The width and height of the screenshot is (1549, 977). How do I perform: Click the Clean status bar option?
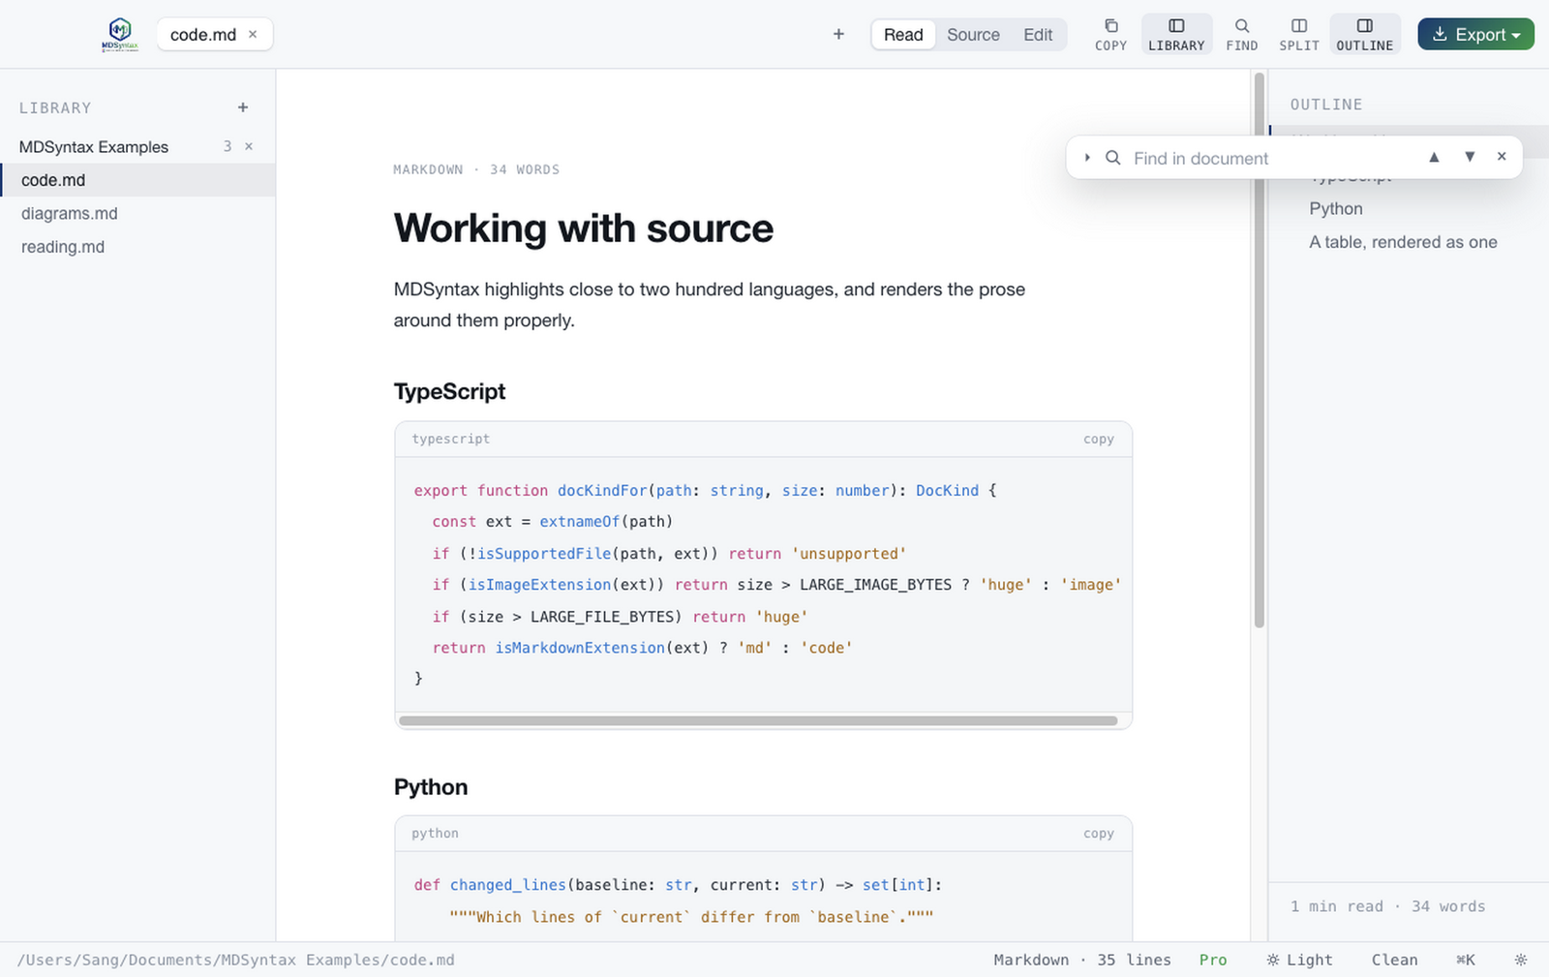[x=1394, y=960]
